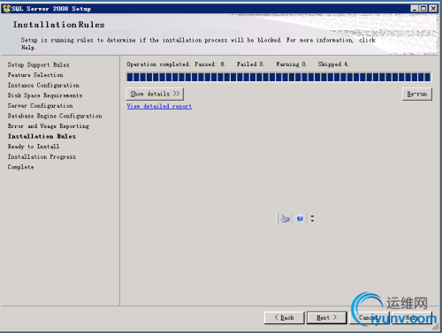Click the 'Warning 0.' status text
Image resolution: width=442 pixels, height=333 pixels.
coord(291,64)
